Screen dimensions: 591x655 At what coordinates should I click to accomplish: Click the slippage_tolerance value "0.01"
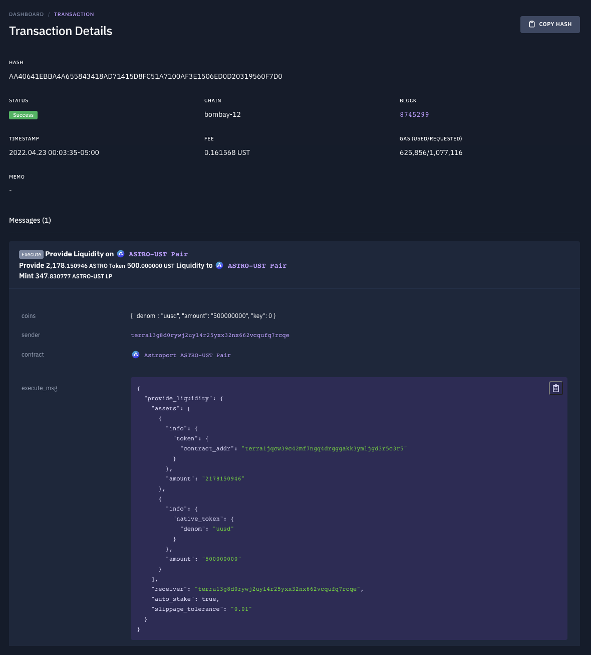coord(241,609)
